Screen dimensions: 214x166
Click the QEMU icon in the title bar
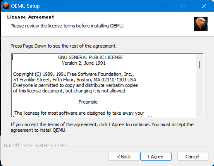5,6
